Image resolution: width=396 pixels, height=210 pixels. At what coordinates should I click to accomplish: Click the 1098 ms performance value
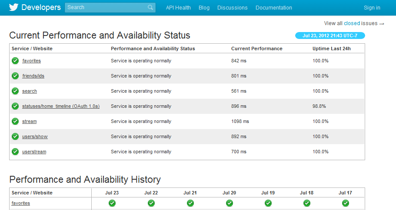[x=240, y=121]
